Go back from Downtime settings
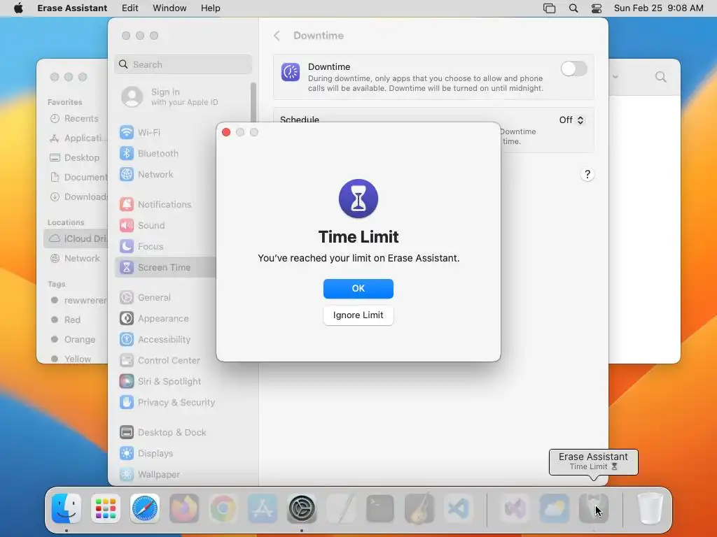This screenshot has height=537, width=717. [277, 36]
